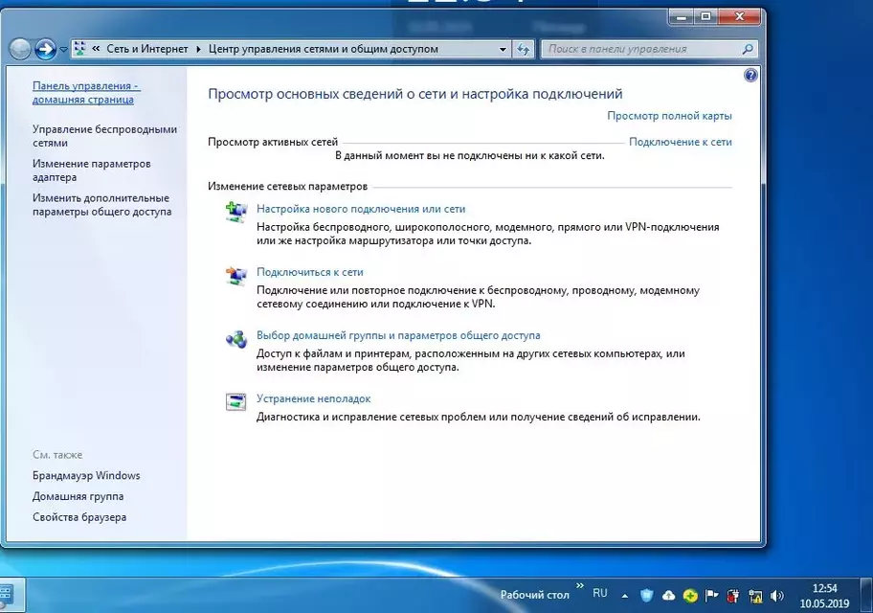The image size is (873, 613).
Task: Open 'Настройка нового подключения или сети'
Action: (x=361, y=209)
